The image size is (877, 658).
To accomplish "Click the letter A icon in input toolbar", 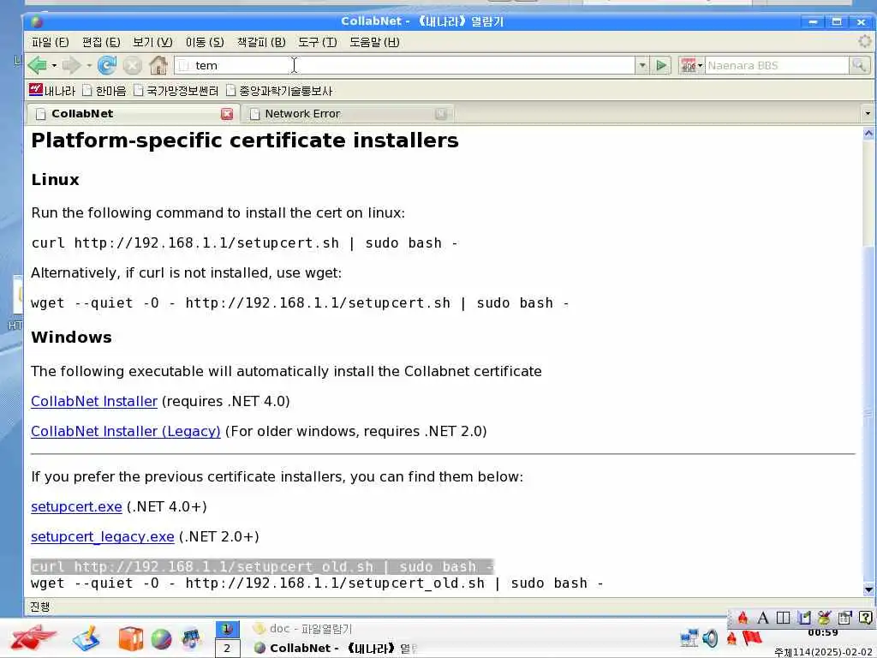I will pos(762,618).
